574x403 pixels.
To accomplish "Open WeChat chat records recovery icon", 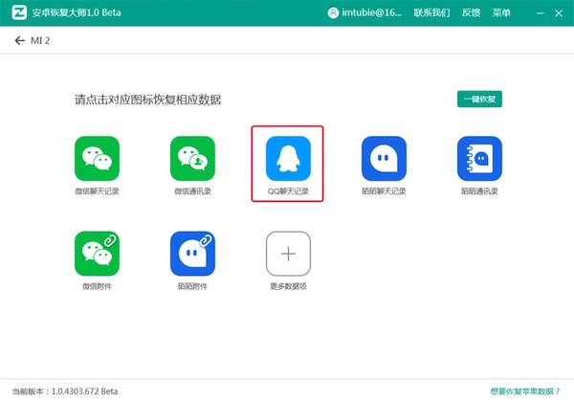I will click(97, 158).
